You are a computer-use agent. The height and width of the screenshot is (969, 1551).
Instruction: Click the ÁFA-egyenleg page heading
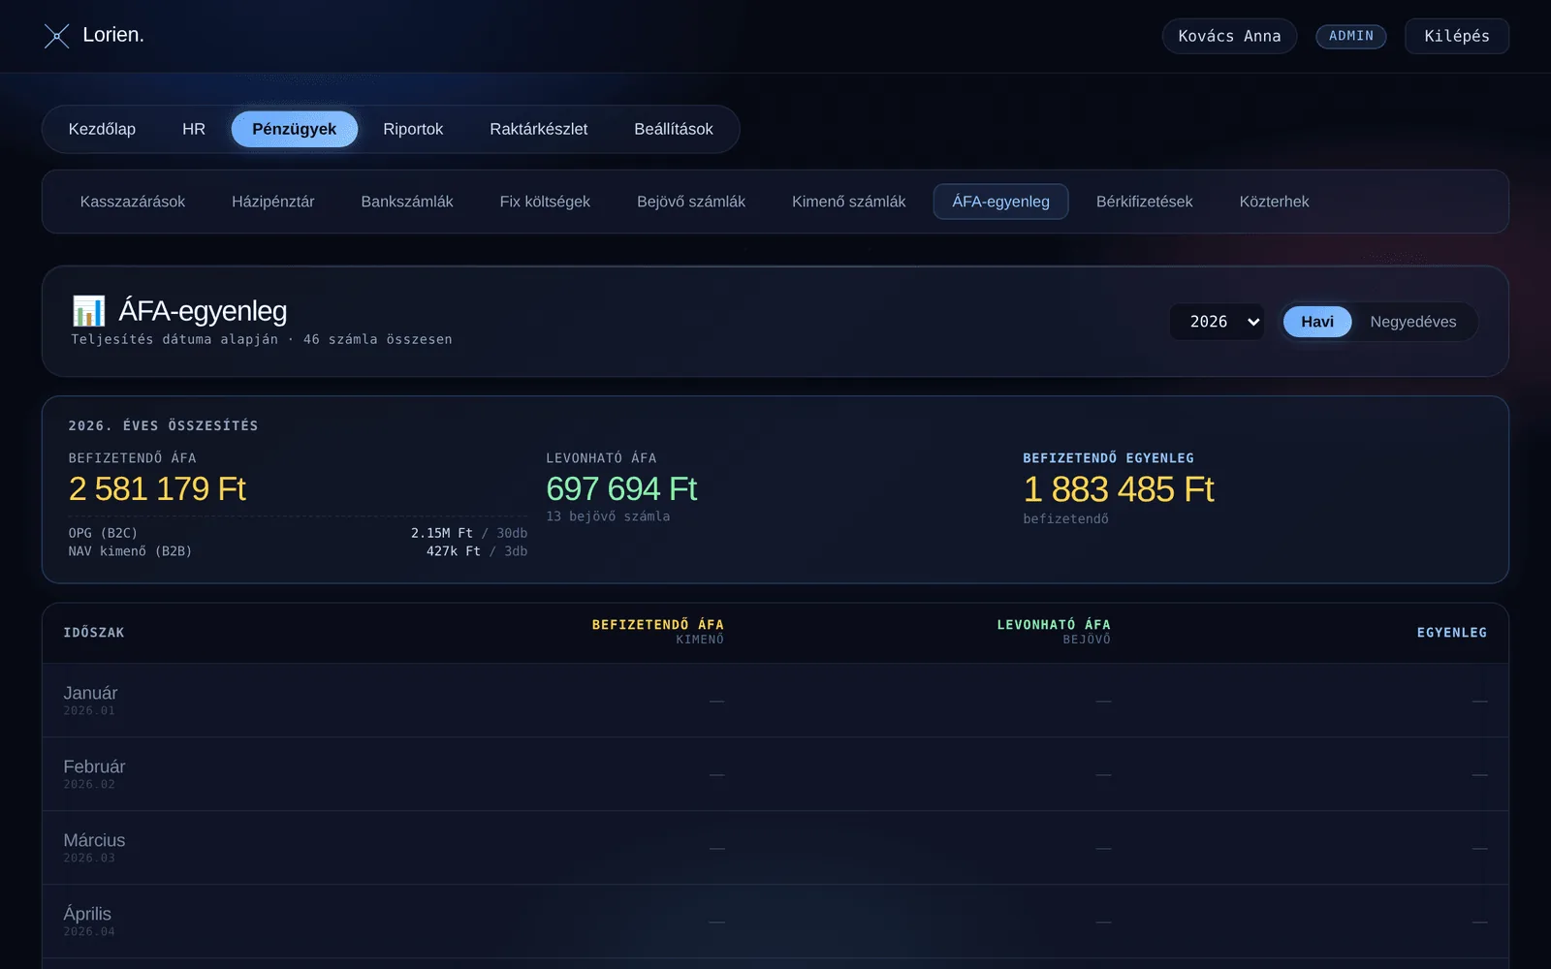click(x=203, y=311)
